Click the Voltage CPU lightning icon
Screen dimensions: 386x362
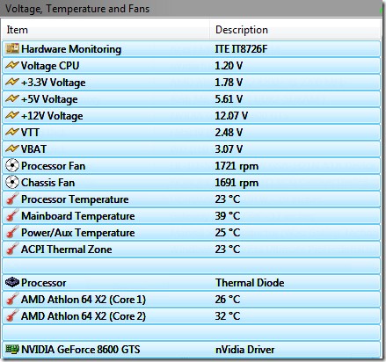(12, 65)
